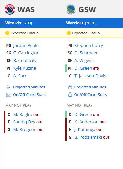
Task: Click the Washington Wizards team logo
Action: [10, 9]
